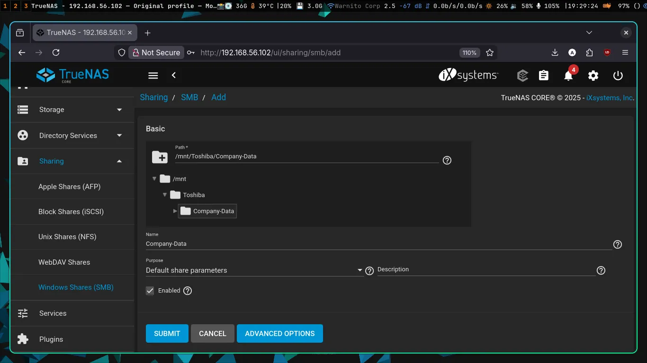Expand the Company-Data folder node
The height and width of the screenshot is (363, 647).
(175, 211)
